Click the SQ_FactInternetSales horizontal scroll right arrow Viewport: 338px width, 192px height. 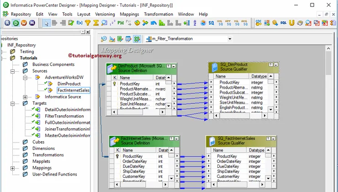click(x=262, y=184)
